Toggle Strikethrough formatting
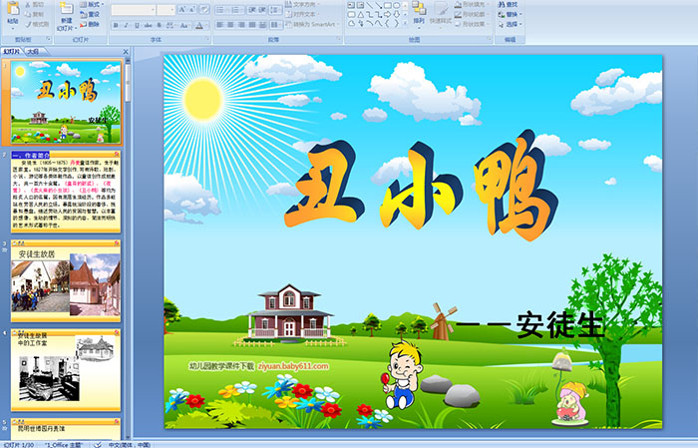Viewport: 698px width, 448px height. pyautogui.click(x=148, y=25)
